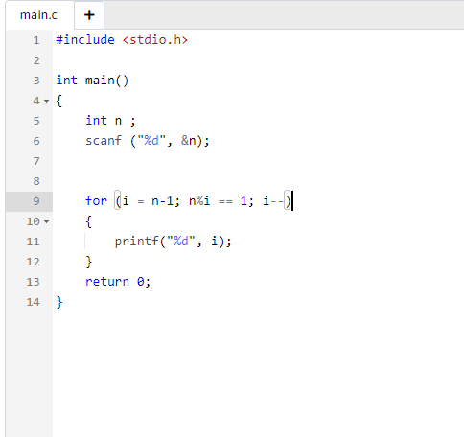Place cursor on the int n declaration

pos(110,121)
